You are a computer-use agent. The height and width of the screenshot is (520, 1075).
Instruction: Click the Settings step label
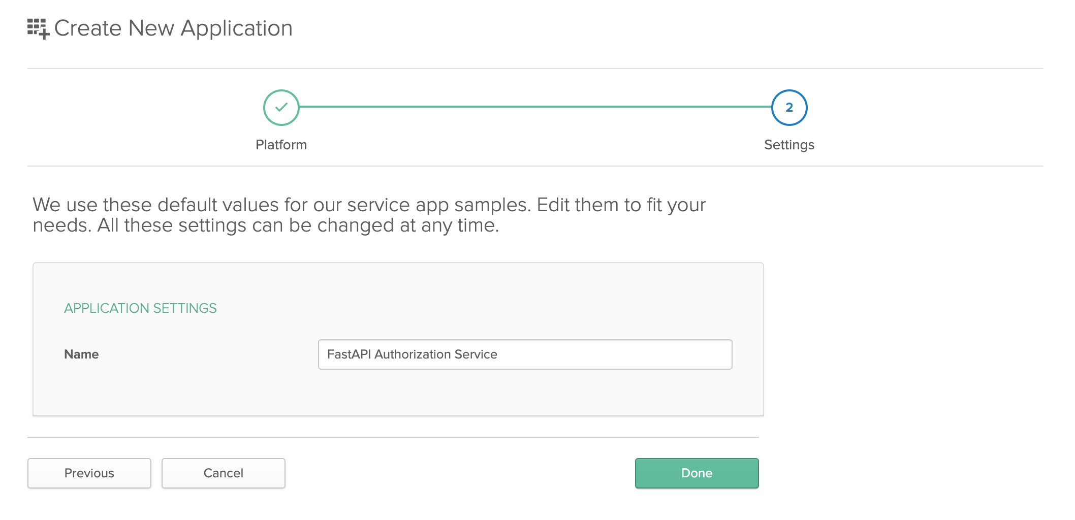tap(789, 145)
